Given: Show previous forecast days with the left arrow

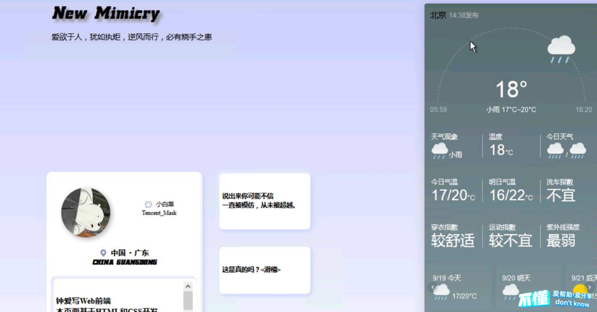Looking at the screenshot, I should 432,287.
